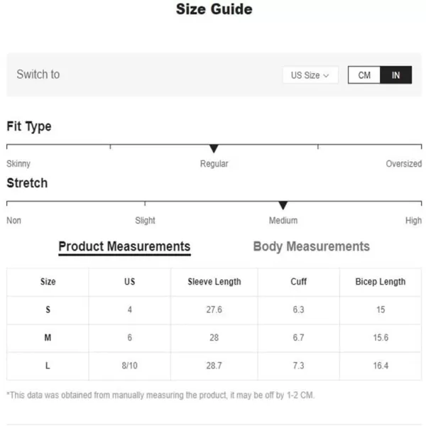Open the US Size dropdown
The image size is (426, 426).
[x=310, y=75]
